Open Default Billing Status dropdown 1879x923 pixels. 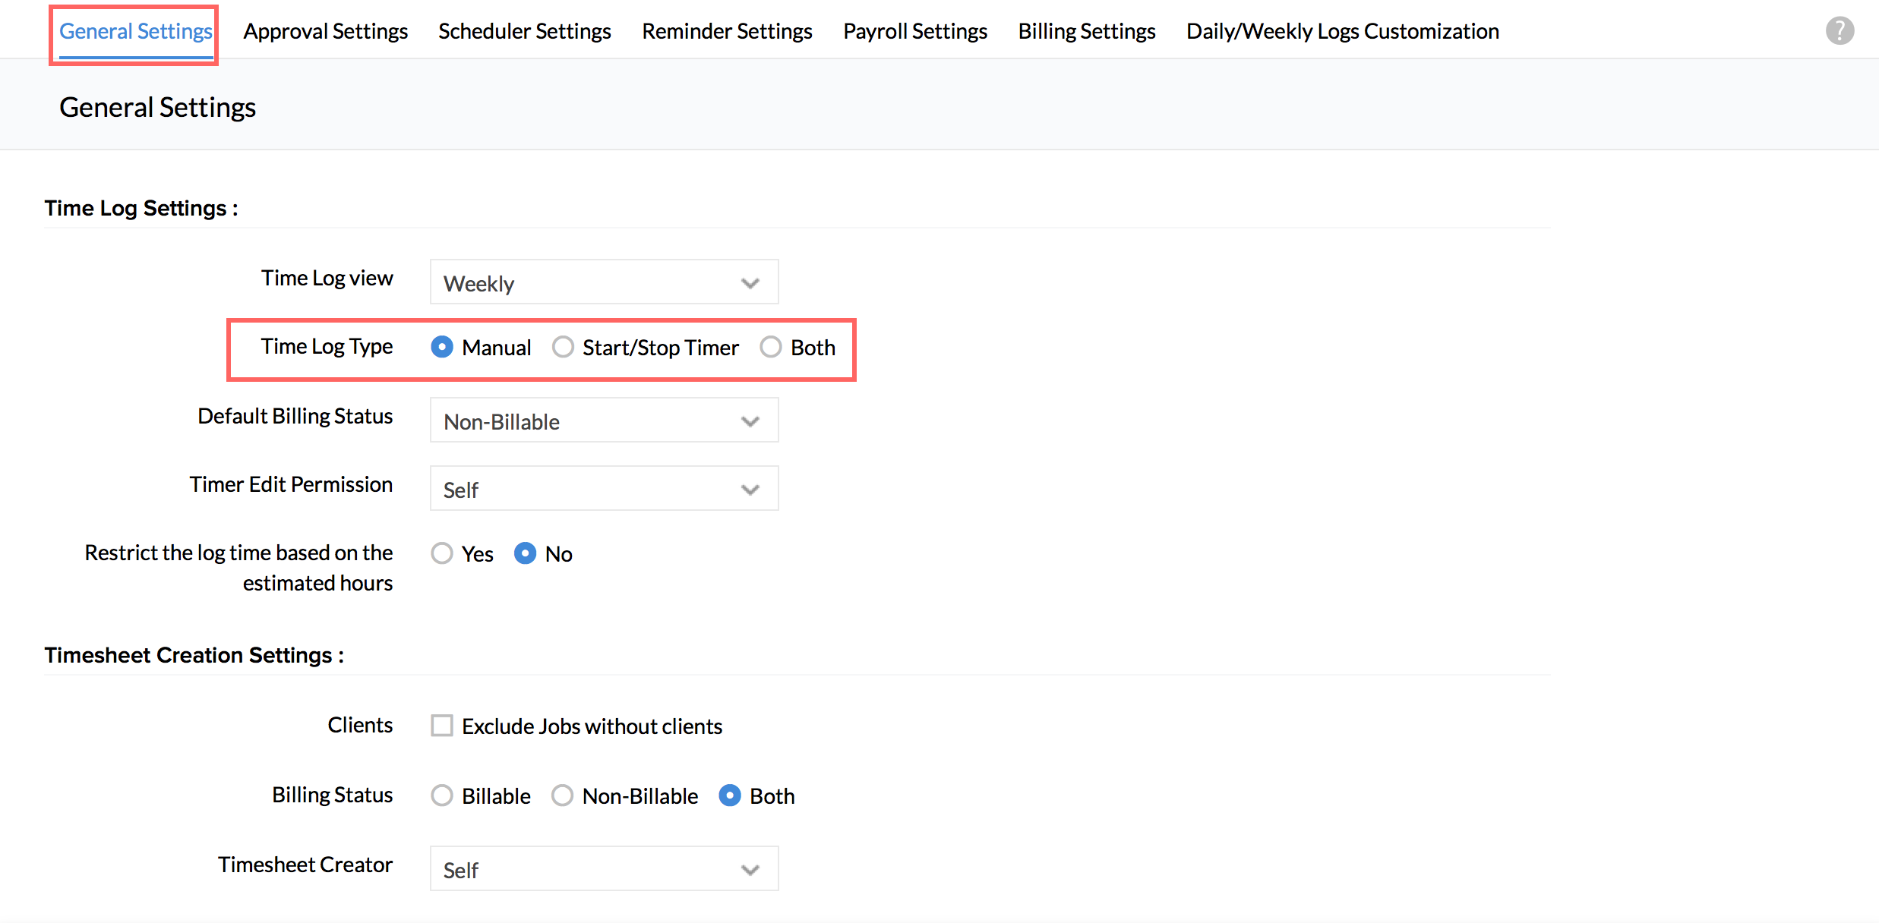[604, 421]
